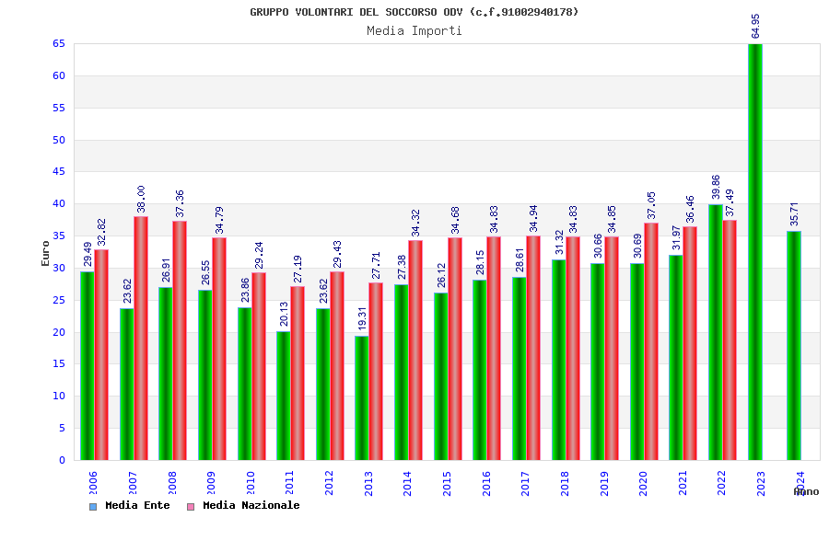
Task: Click the pink Media Nazionale legend swatch
Action: pos(191,507)
